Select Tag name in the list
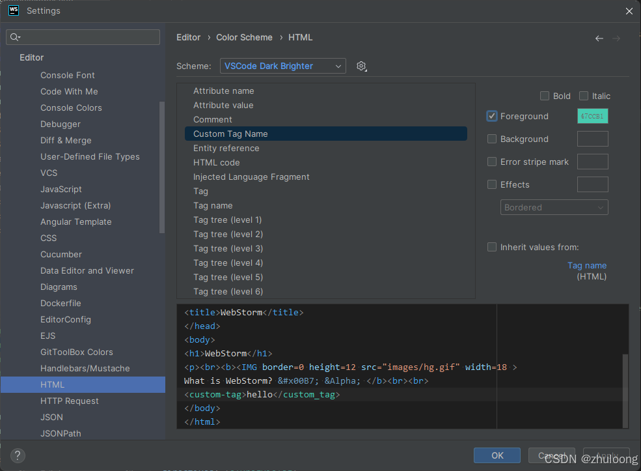 coord(326,205)
